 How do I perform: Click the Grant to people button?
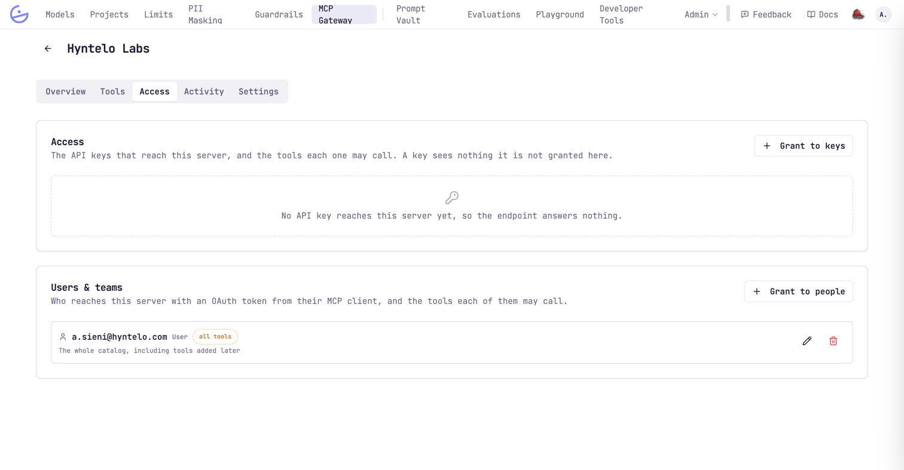pos(798,291)
